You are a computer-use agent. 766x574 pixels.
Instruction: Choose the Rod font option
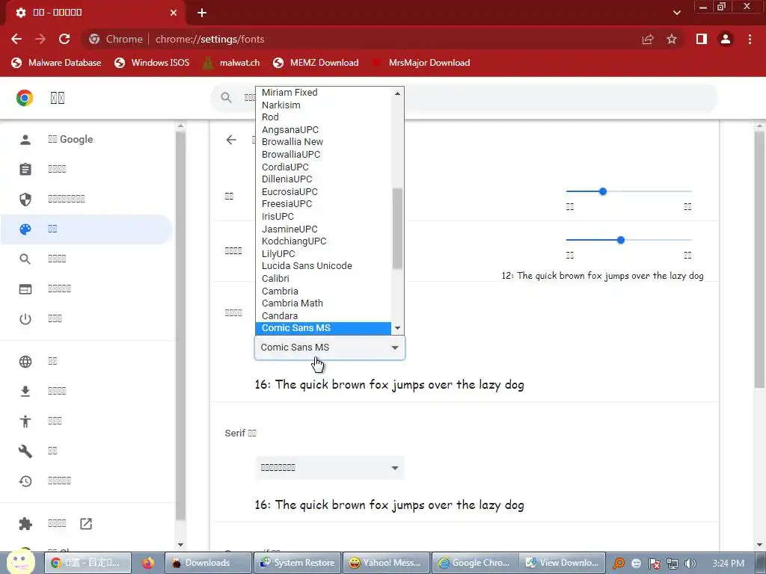point(323,117)
